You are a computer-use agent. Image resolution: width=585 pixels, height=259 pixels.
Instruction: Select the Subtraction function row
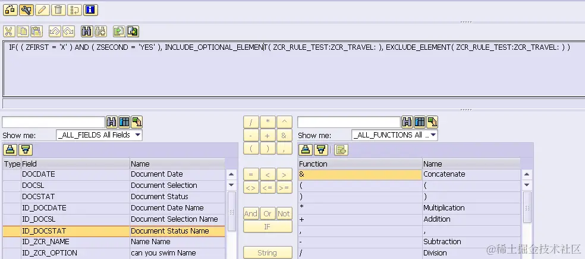pyautogui.click(x=409, y=242)
